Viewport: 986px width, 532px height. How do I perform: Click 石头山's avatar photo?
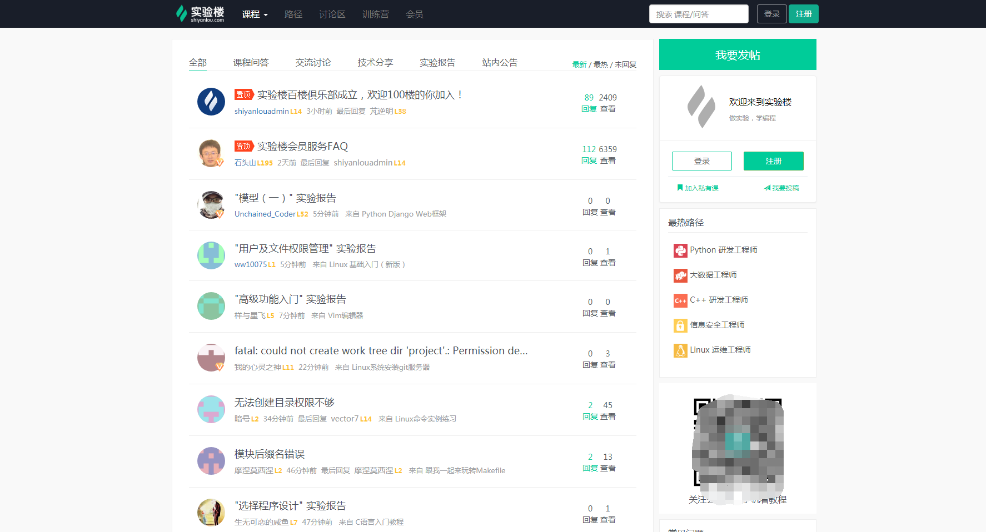[211, 153]
